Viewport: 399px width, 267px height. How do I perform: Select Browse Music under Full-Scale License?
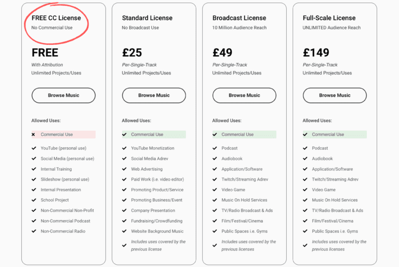pyautogui.click(x=335, y=95)
